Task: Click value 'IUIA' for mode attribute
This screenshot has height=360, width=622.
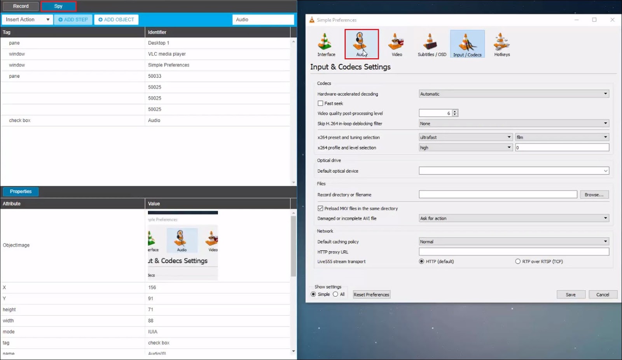Action: [x=153, y=332]
